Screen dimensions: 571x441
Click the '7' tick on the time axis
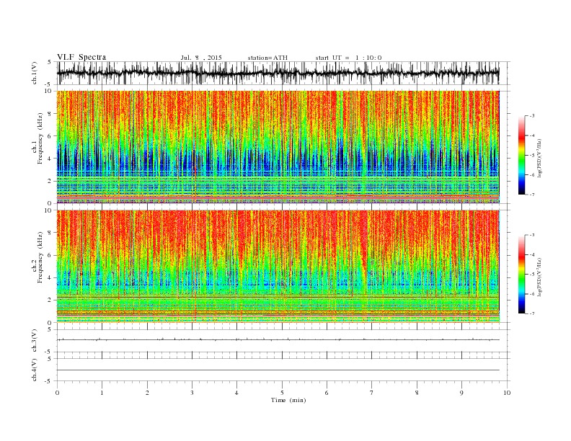click(372, 393)
